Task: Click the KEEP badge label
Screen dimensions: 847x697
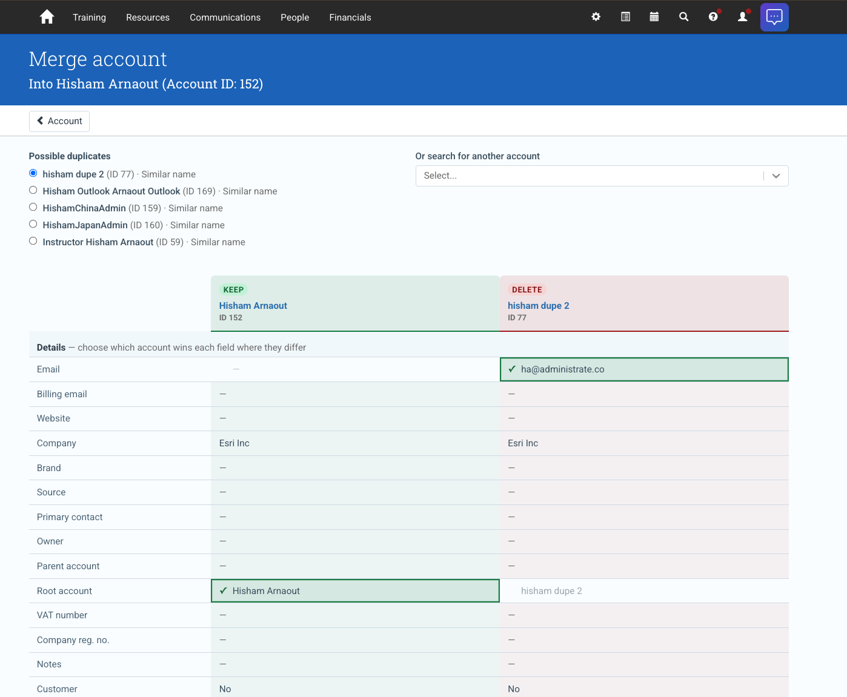Action: (x=233, y=289)
